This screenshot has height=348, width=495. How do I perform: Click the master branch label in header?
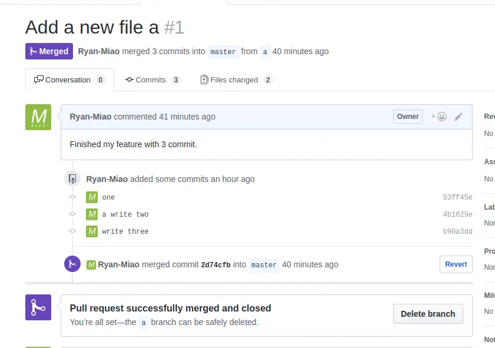(x=223, y=52)
